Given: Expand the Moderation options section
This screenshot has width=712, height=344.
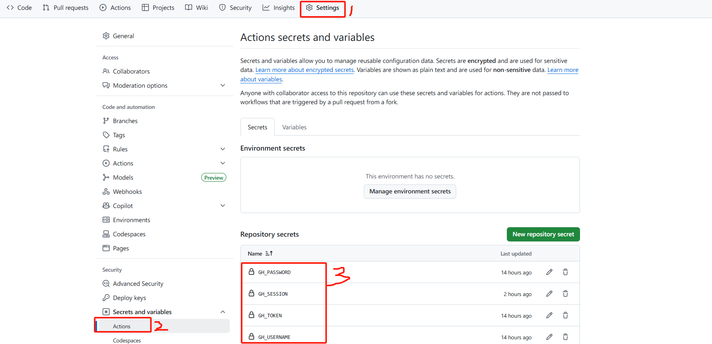Looking at the screenshot, I should [223, 85].
